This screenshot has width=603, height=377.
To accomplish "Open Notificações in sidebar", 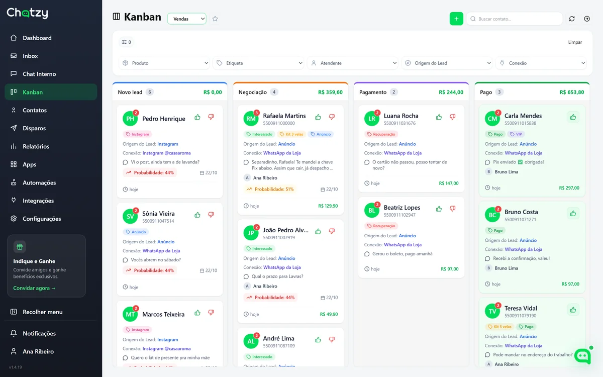I will (51, 333).
